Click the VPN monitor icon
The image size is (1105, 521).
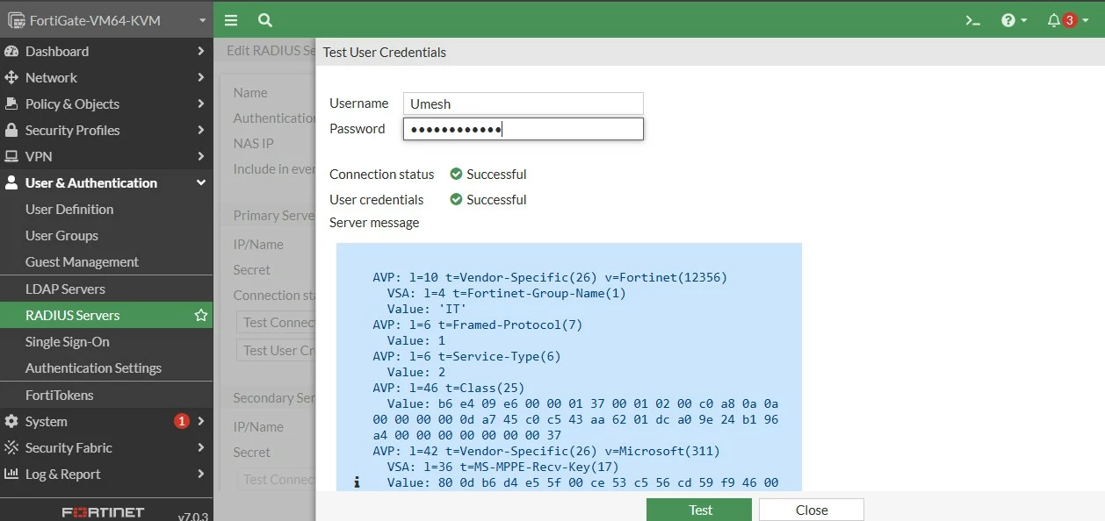click(x=11, y=156)
